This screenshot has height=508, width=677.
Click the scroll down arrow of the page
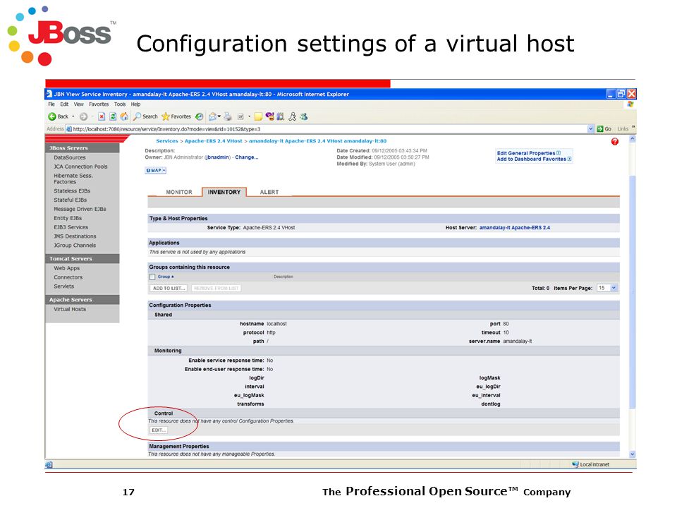[x=633, y=454]
